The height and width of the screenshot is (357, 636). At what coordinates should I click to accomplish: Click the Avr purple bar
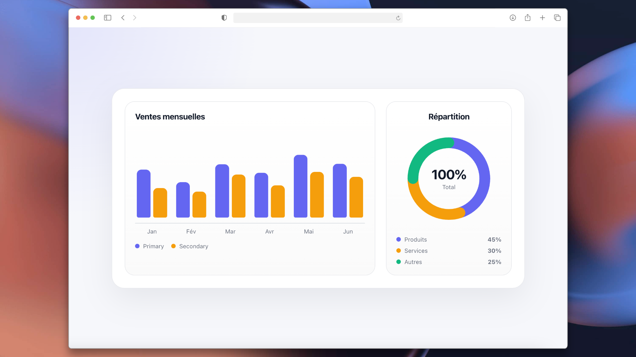tap(261, 195)
